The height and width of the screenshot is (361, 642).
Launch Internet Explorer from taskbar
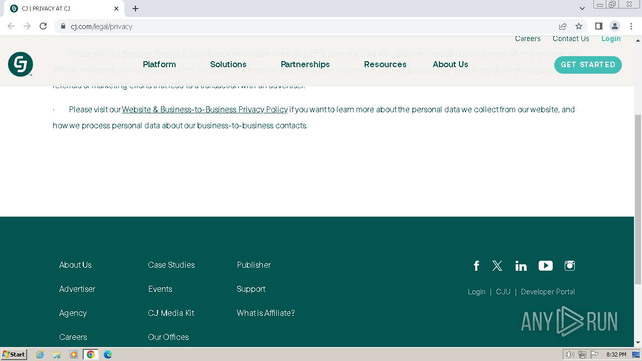pyautogui.click(x=40, y=354)
